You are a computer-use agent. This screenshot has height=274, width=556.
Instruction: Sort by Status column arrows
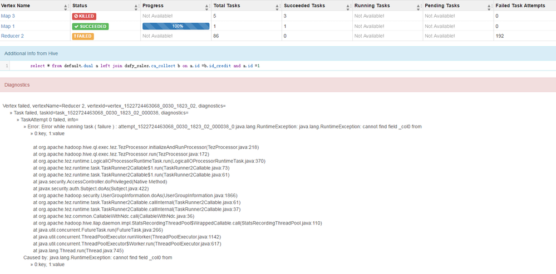coord(136,7)
